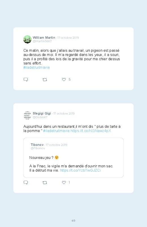Open #iladetruitmavie hashtag in Stegigi Gigi's tweet

point(56,131)
